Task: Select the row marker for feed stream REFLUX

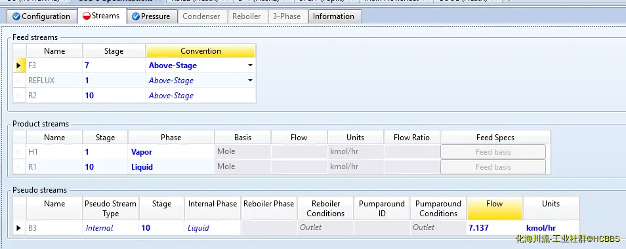Action: [x=19, y=81]
